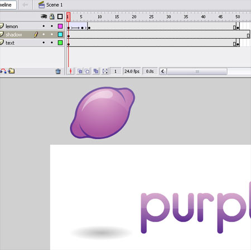Click the horizontal timeline scrollbar thumb
The width and height of the screenshot is (251, 250).
point(197,72)
